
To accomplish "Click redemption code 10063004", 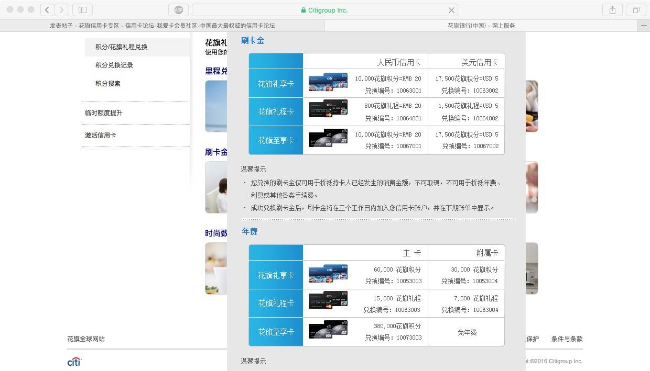I will tap(486, 310).
